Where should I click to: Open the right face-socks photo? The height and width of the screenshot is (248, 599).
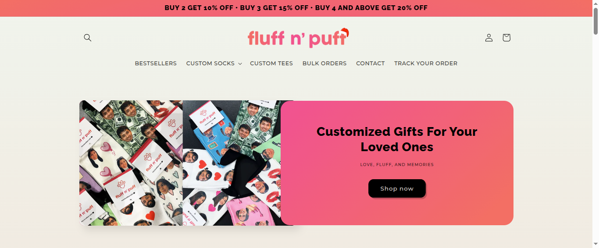[232, 163]
